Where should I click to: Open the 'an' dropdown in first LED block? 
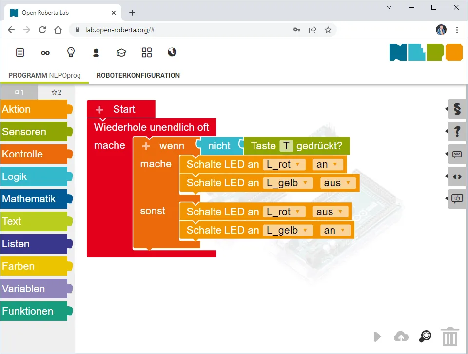[x=327, y=164]
